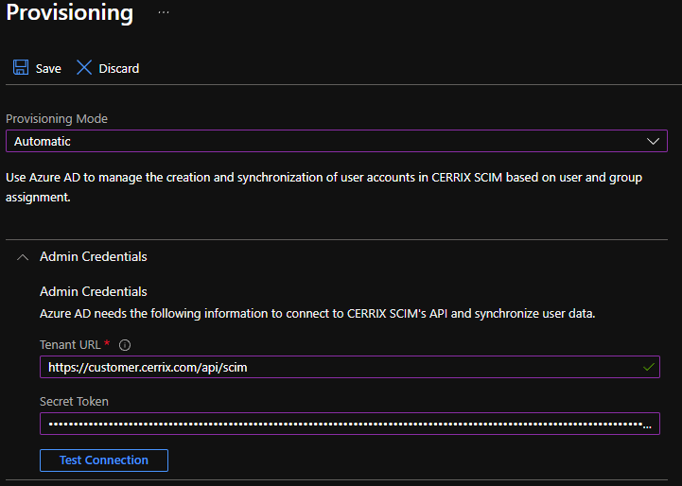The width and height of the screenshot is (682, 486).
Task: Click the Discard label in toolbar
Action: [x=119, y=69]
